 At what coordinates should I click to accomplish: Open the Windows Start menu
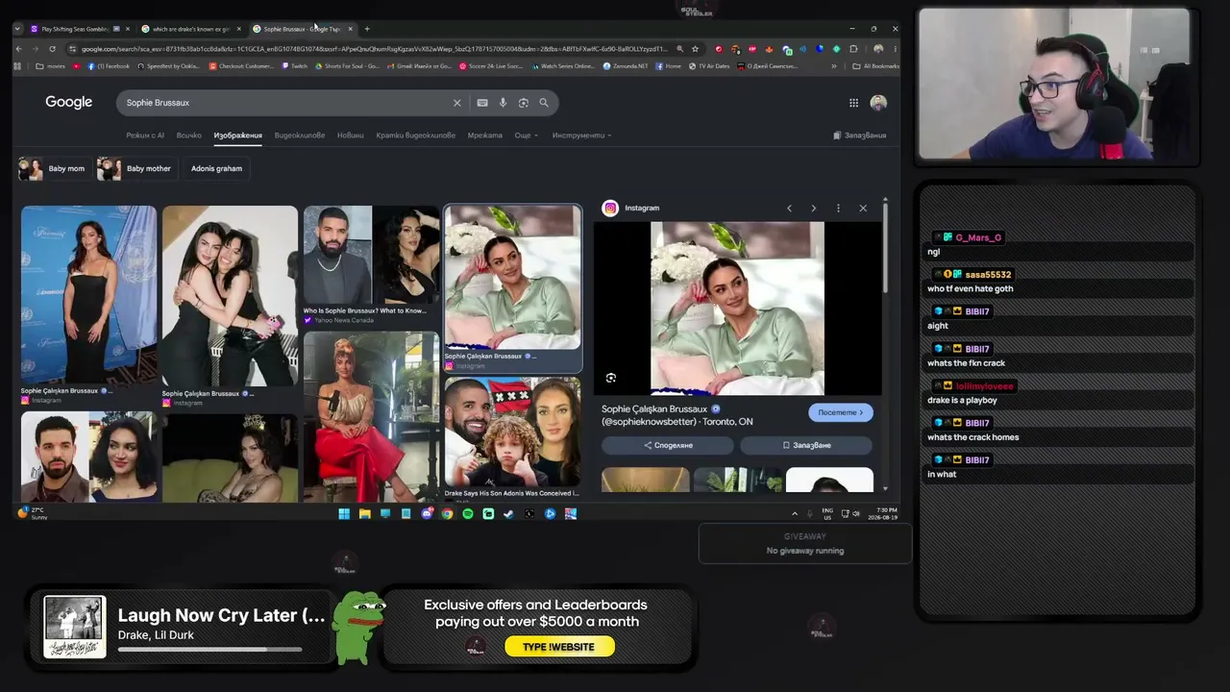point(344,514)
